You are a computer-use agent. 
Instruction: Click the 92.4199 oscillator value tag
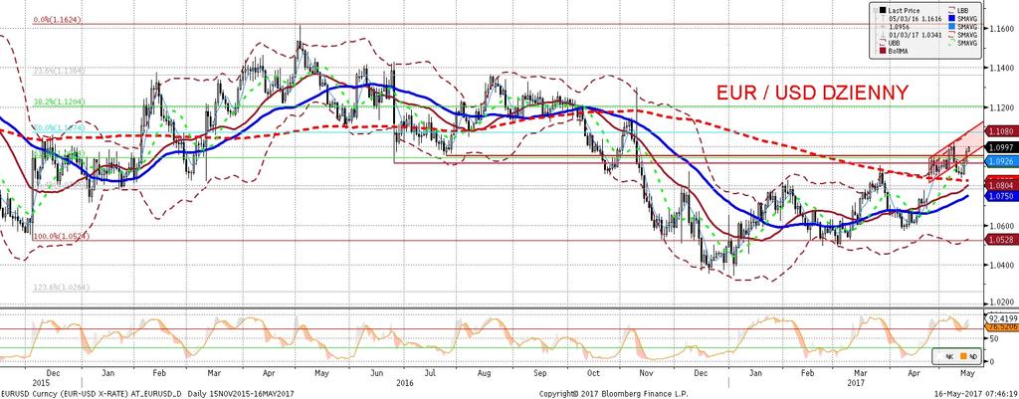click(1001, 319)
